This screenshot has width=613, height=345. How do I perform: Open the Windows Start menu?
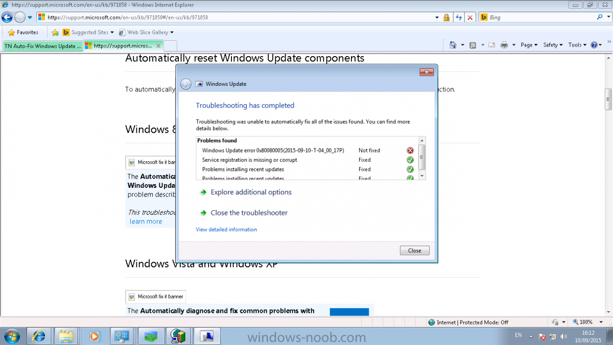point(11,336)
